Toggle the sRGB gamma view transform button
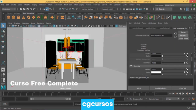The image size is (196, 110). pos(116,26)
